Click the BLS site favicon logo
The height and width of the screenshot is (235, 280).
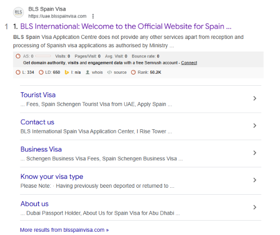tap(19, 13)
